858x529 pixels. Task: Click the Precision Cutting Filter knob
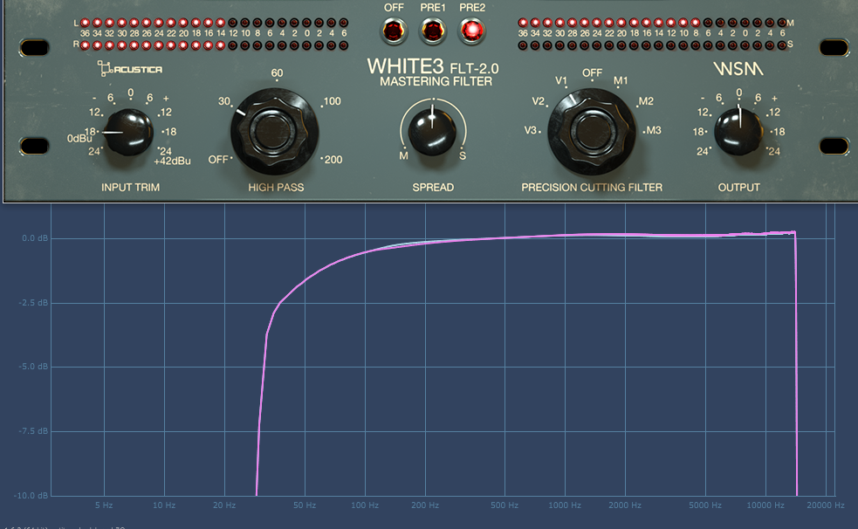tap(592, 131)
